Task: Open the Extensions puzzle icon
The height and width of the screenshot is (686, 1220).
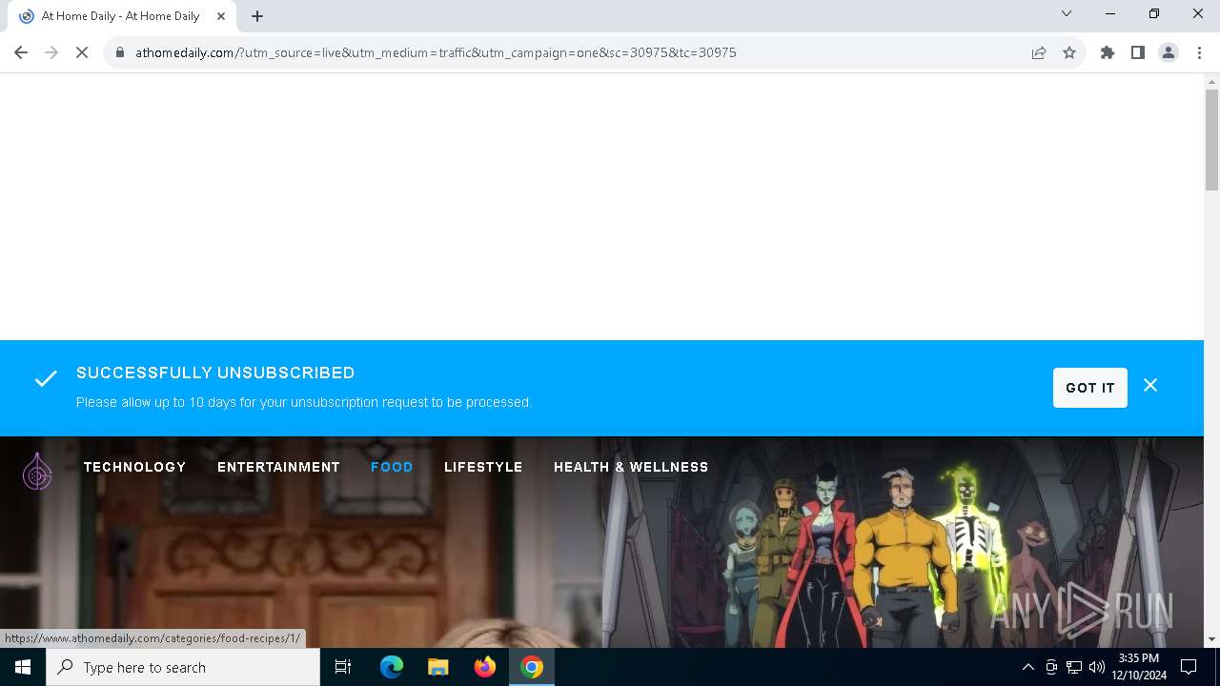Action: [x=1108, y=52]
